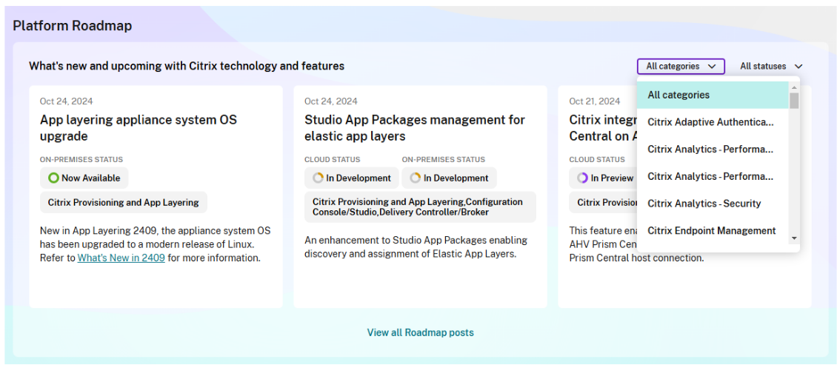Select All categories option in list
The width and height of the screenshot is (840, 365).
pyautogui.click(x=679, y=95)
